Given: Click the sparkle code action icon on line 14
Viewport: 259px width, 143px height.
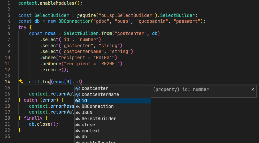Looking at the screenshot, I should [21, 81].
